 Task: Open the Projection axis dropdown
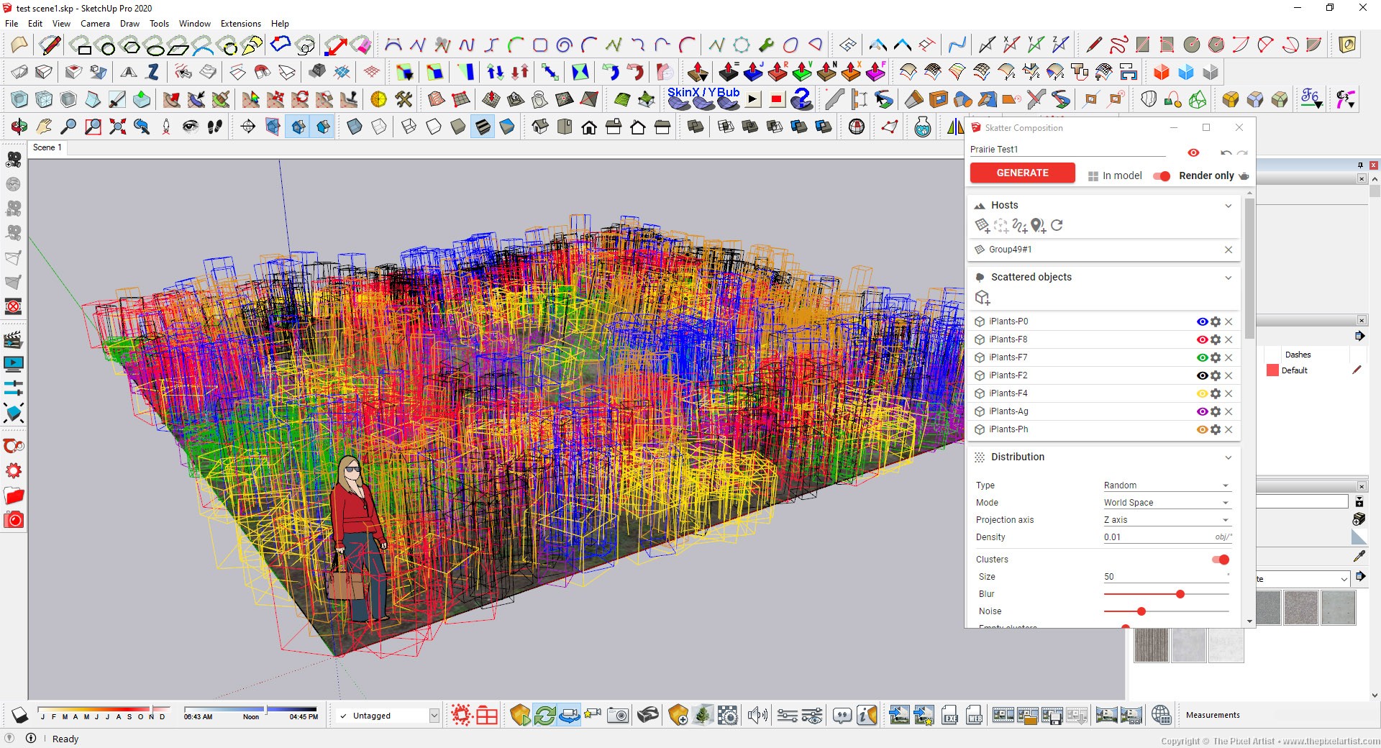click(x=1165, y=520)
